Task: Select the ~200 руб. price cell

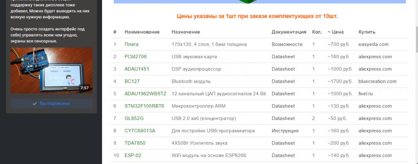Action: click(338, 143)
